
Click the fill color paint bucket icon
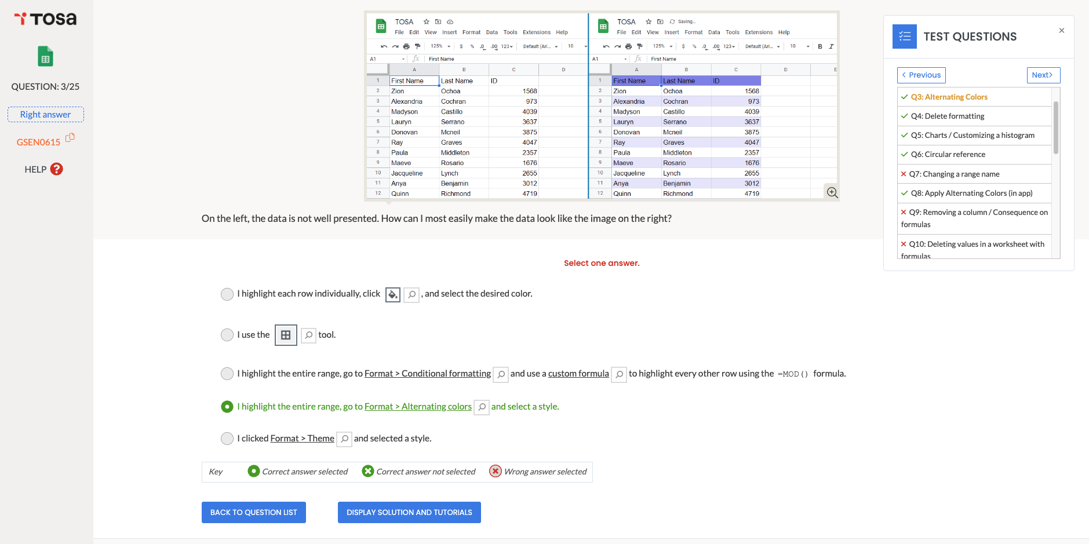pos(393,294)
